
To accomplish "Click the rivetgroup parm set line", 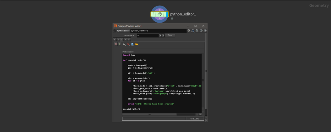I will (164, 94).
